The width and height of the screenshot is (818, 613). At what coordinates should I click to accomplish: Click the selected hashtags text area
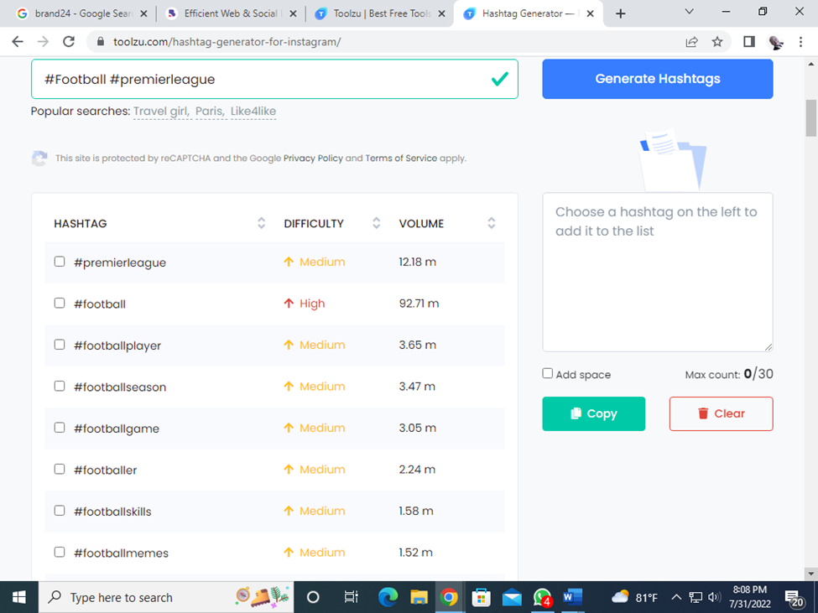(x=657, y=272)
